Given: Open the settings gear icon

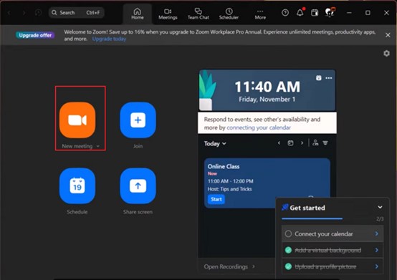Looking at the screenshot, I should [x=386, y=54].
